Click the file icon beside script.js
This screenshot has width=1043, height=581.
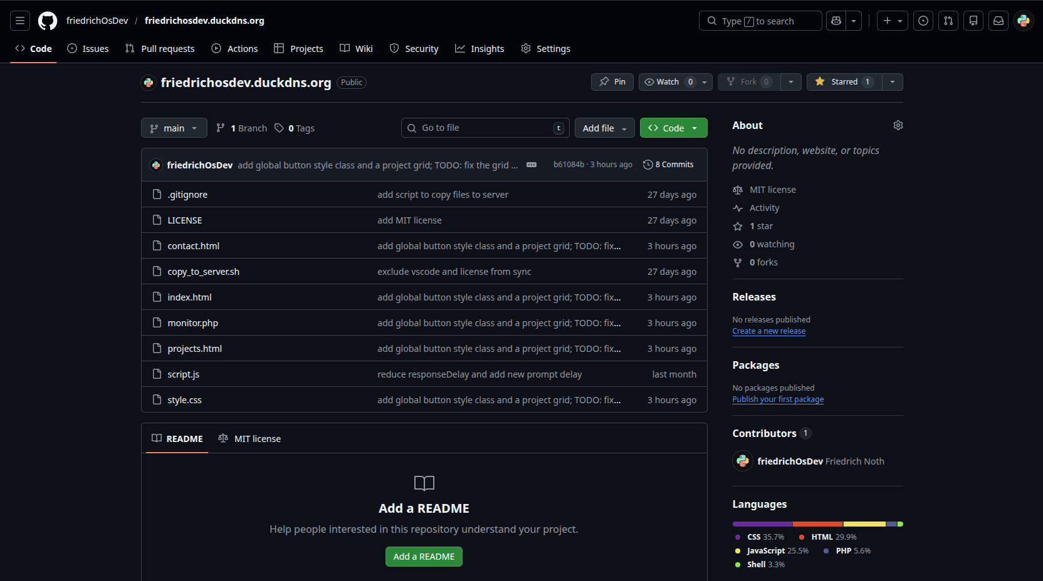[x=157, y=374]
